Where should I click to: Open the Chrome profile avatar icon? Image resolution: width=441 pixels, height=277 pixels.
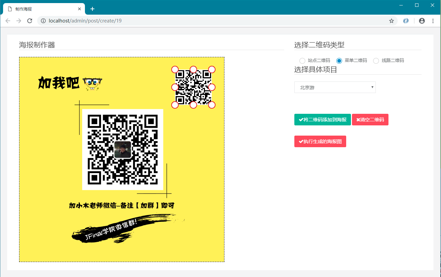click(422, 21)
